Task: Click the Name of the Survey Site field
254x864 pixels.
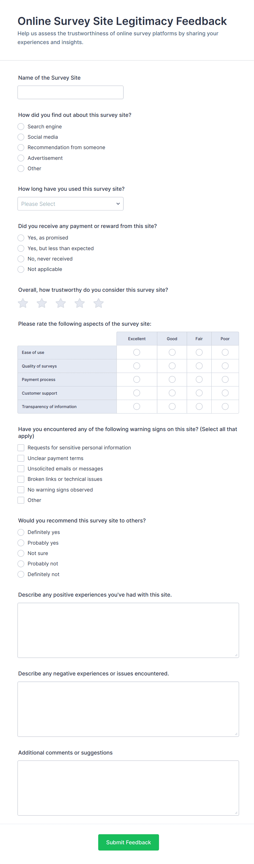Action: (70, 92)
